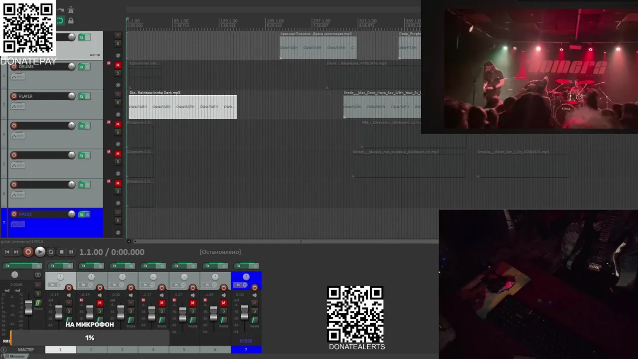Arm the PLAYER track for recording

tap(14, 96)
